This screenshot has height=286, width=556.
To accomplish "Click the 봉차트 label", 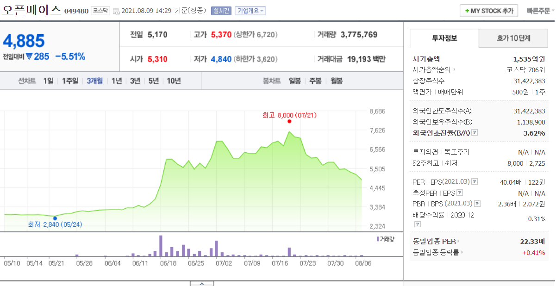I will [x=272, y=81].
